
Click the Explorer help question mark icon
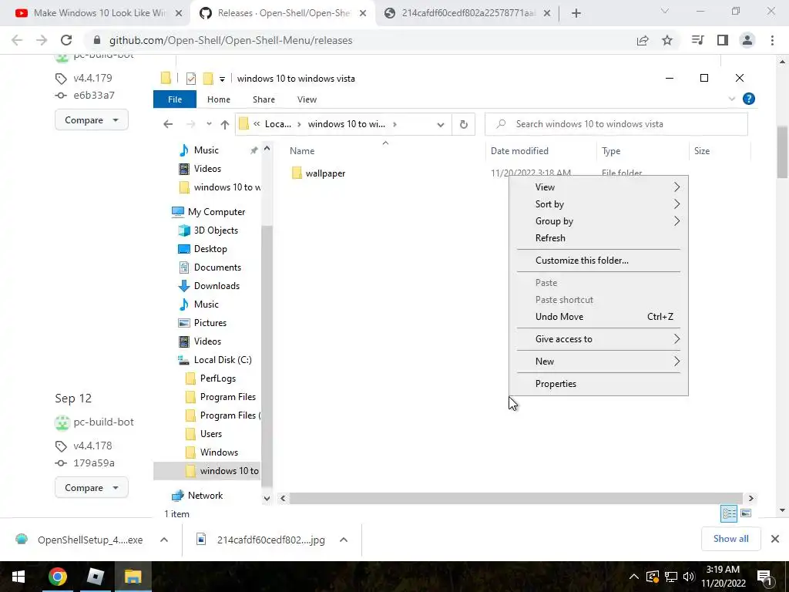(x=749, y=99)
